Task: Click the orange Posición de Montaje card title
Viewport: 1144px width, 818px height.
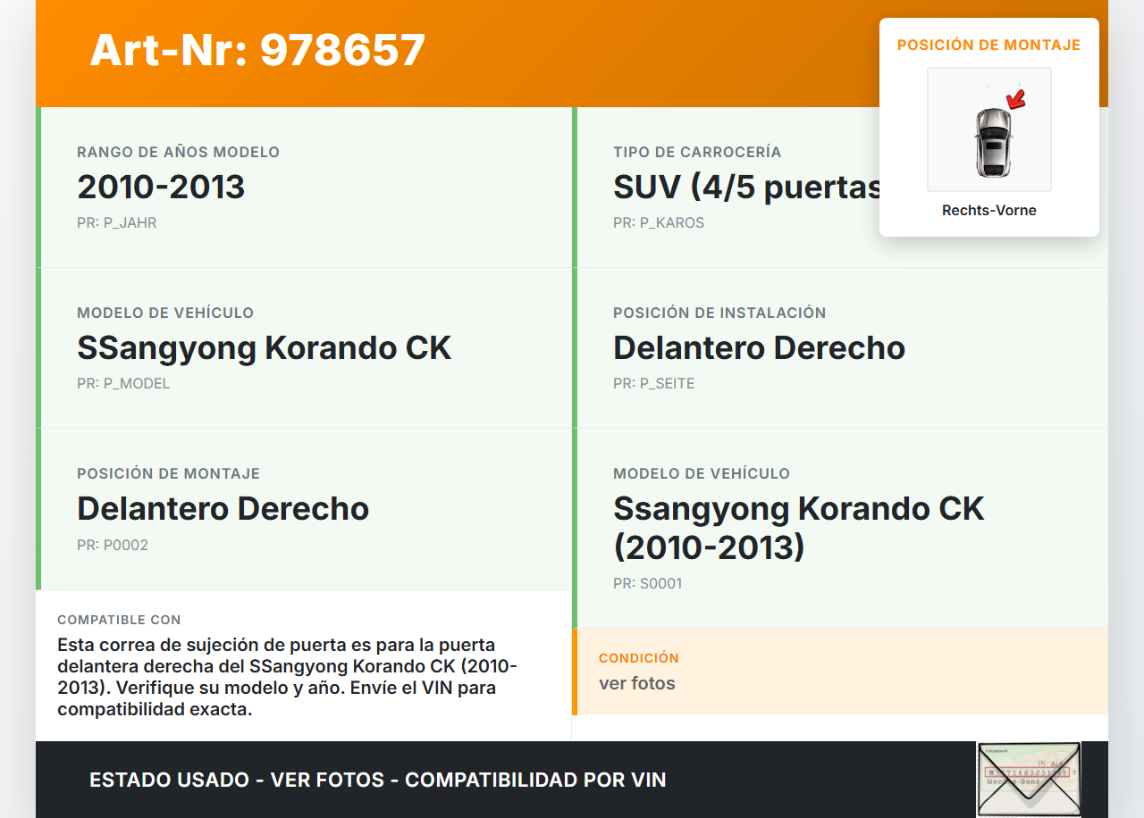Action: [x=988, y=45]
